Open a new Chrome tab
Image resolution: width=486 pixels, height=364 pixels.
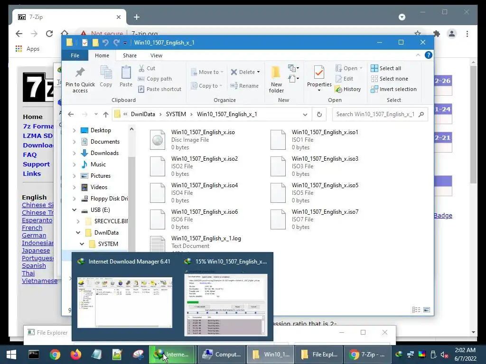click(x=136, y=17)
